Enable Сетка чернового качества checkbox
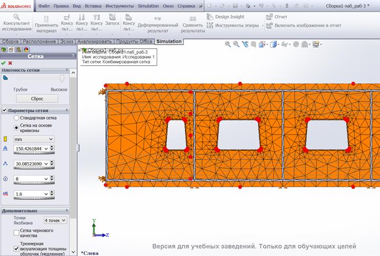Screen dimensions: 380x256 coord(16,233)
